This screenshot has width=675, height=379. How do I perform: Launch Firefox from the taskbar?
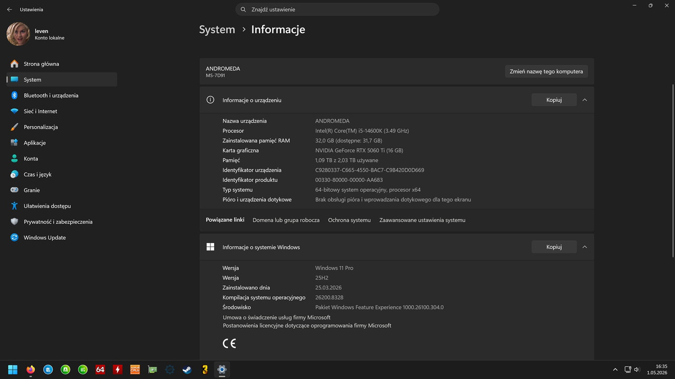point(30,370)
